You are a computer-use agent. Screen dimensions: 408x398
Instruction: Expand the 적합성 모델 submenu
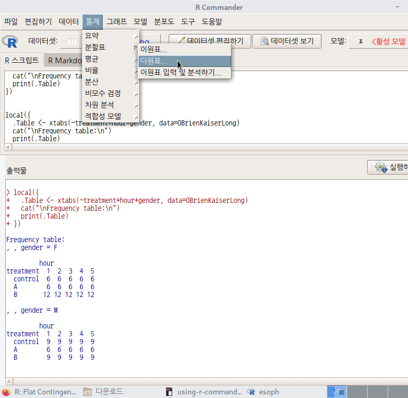click(111, 116)
